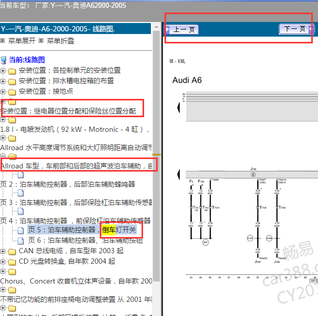Image resolution: width=318 pixels, height=316 pixels.
Task: Open 安装位置：接地点 entry
Action: click(46, 91)
